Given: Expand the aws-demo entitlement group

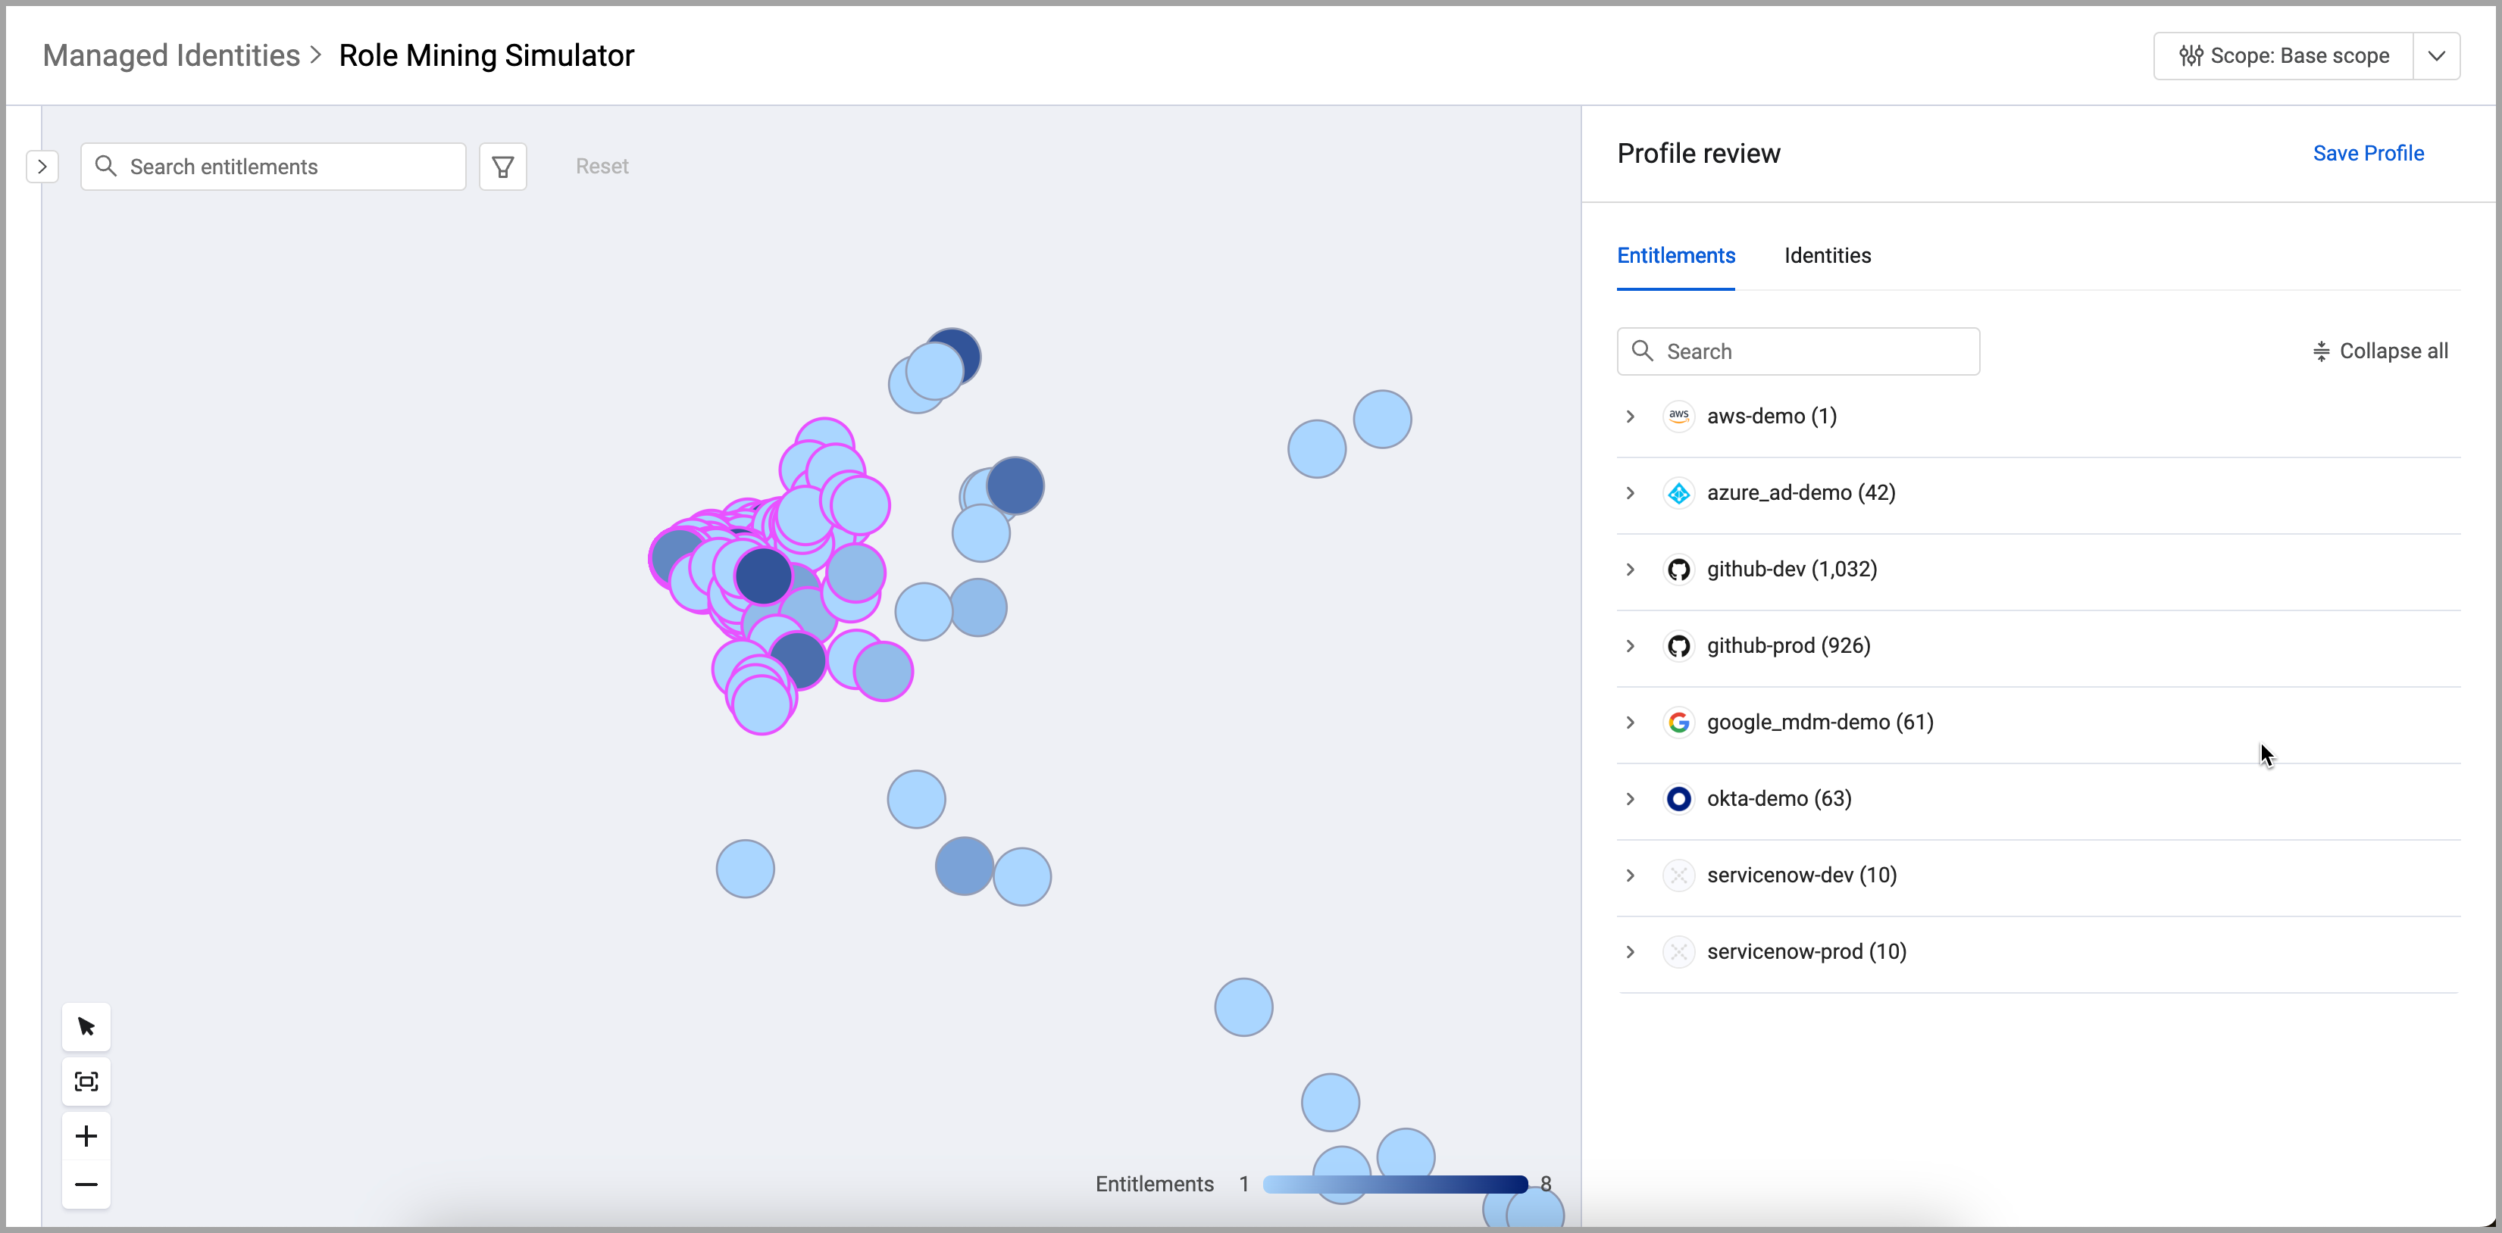Looking at the screenshot, I should coord(1631,417).
